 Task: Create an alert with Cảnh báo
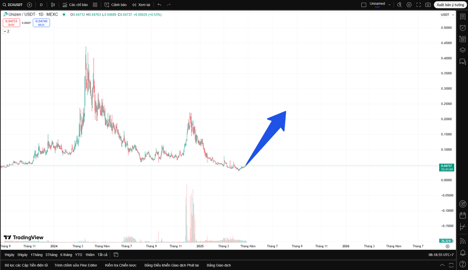click(x=115, y=5)
